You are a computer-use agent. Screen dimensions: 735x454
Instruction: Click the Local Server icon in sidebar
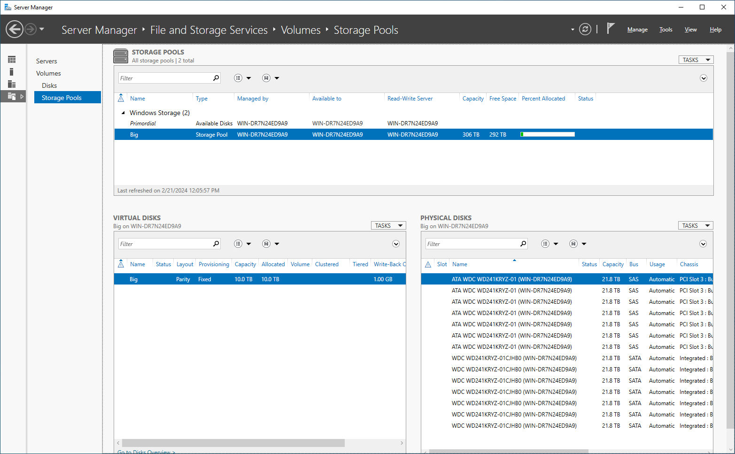(12, 72)
